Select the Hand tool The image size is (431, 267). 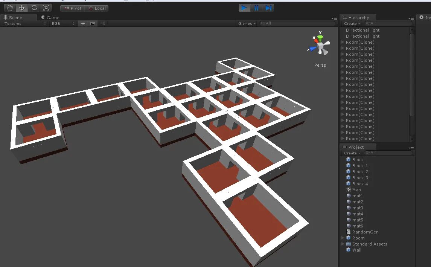click(10, 8)
